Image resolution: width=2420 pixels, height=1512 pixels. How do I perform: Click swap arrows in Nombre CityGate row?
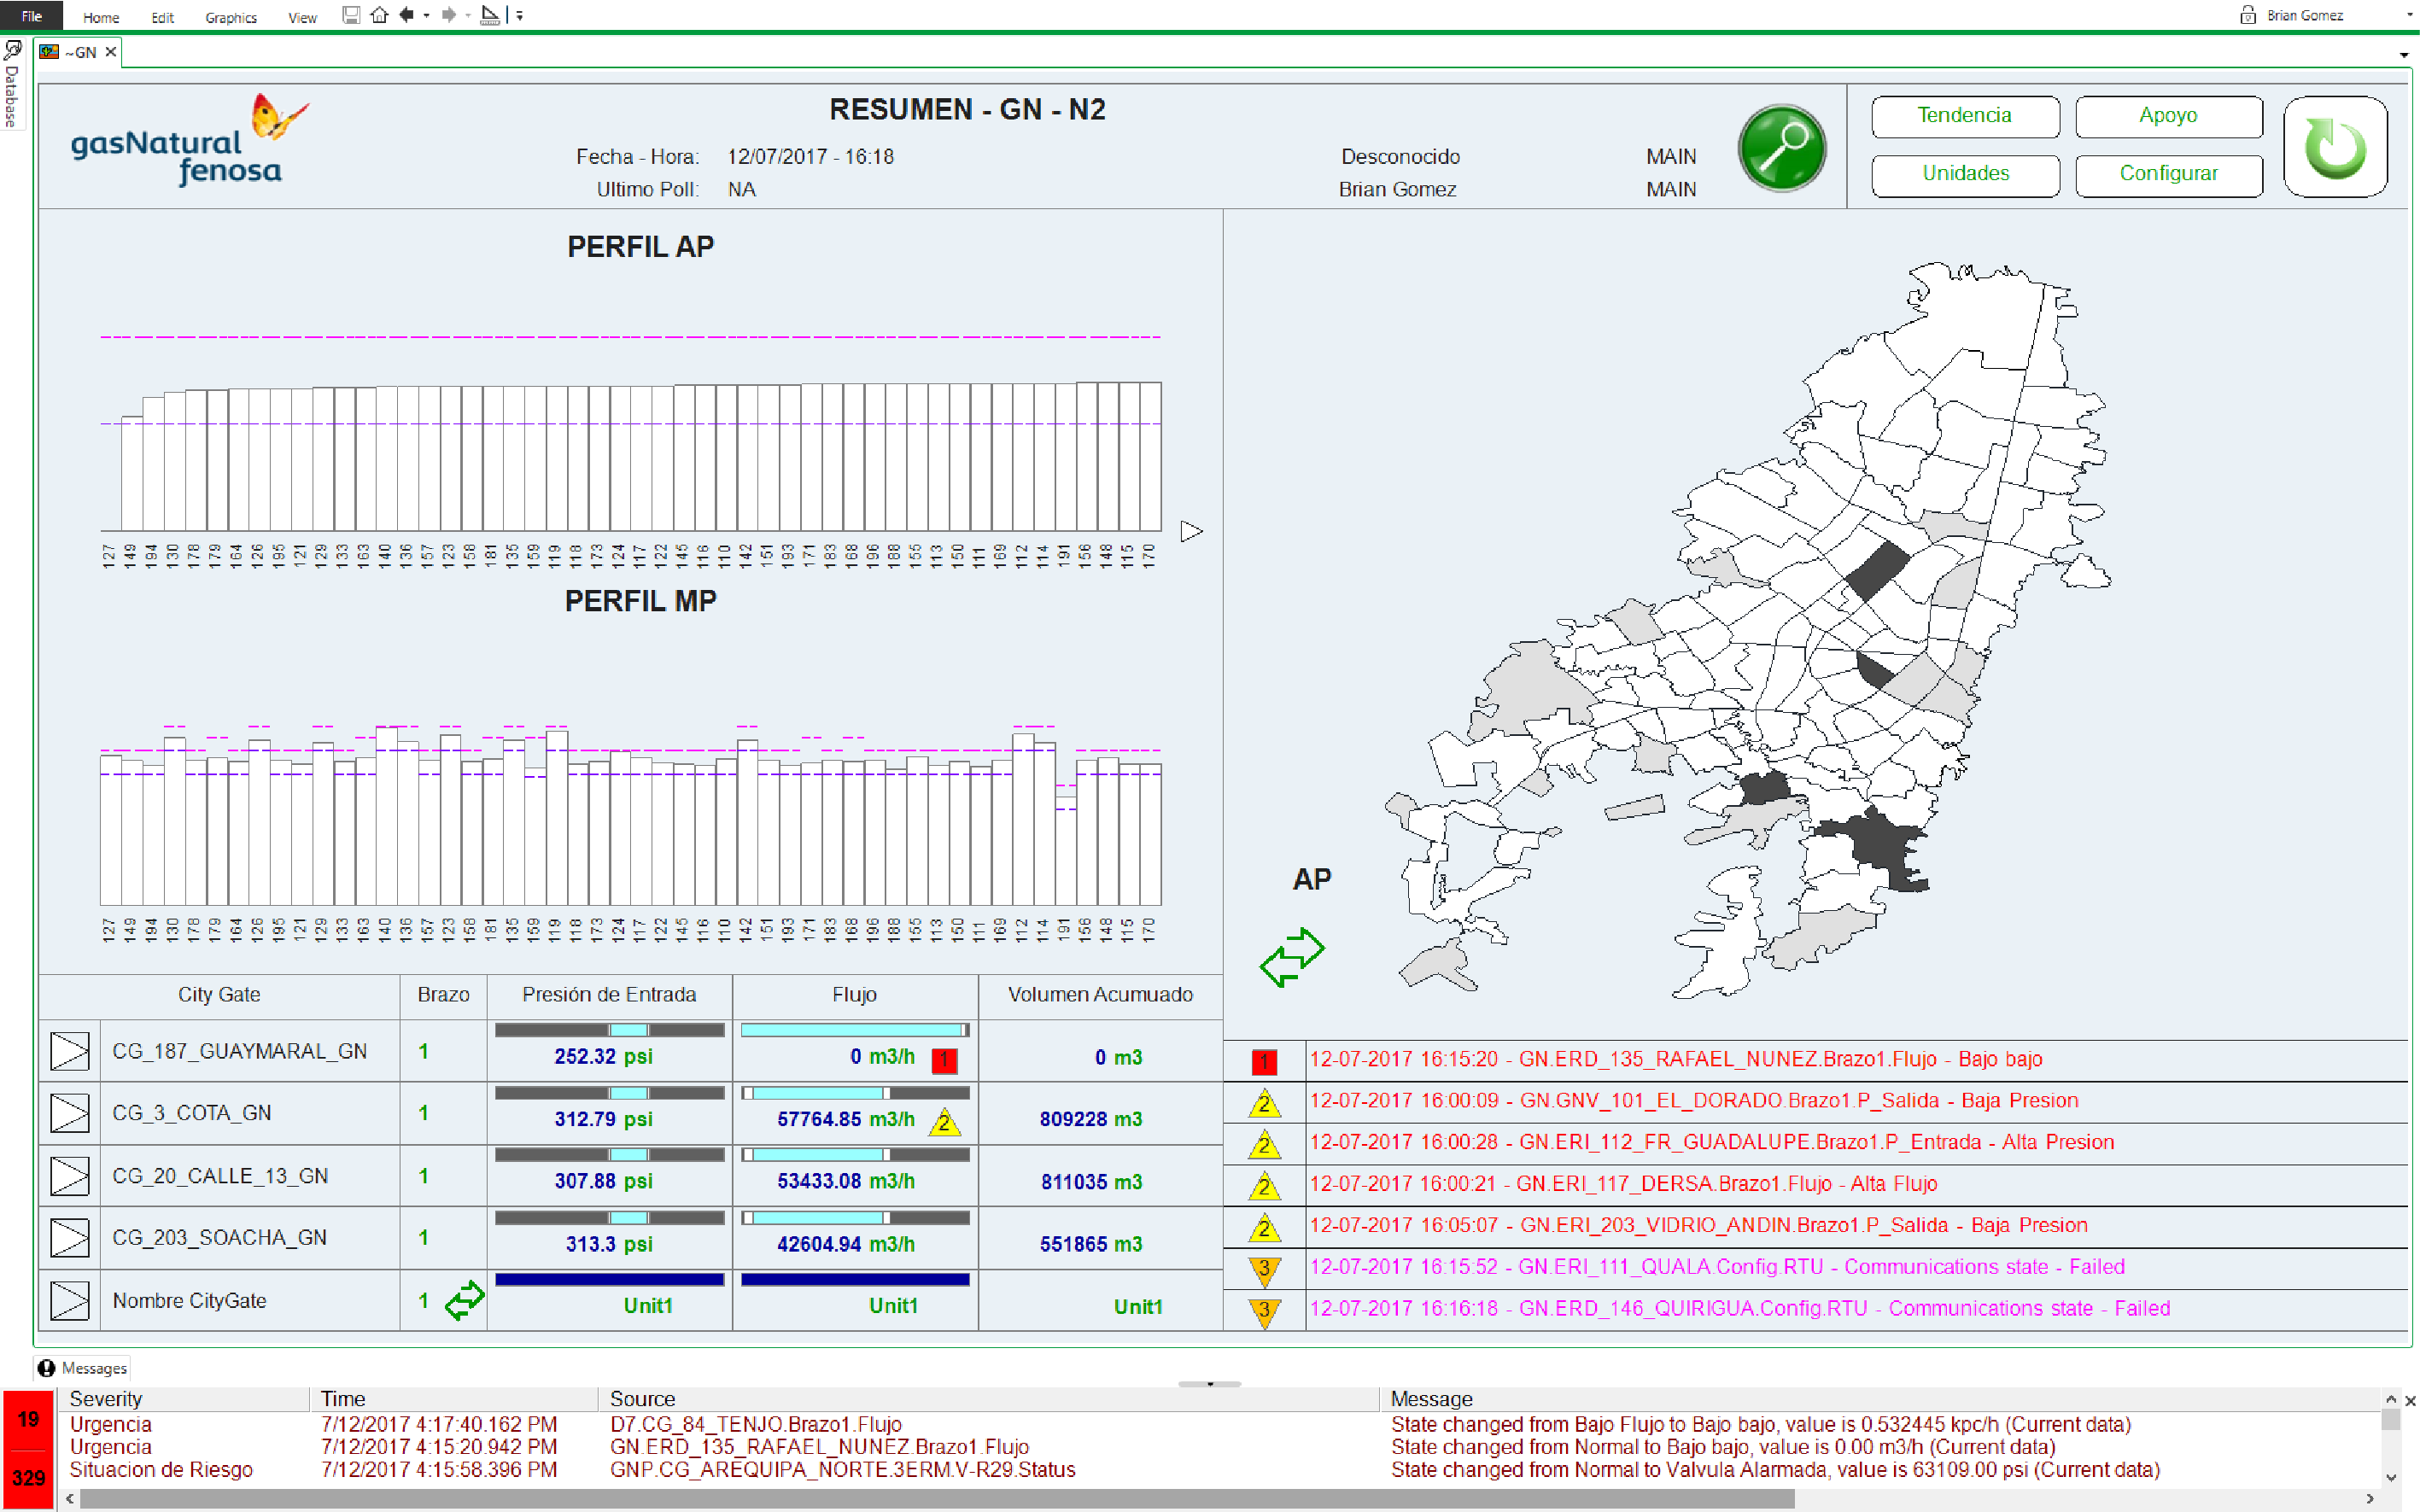coord(464,1300)
